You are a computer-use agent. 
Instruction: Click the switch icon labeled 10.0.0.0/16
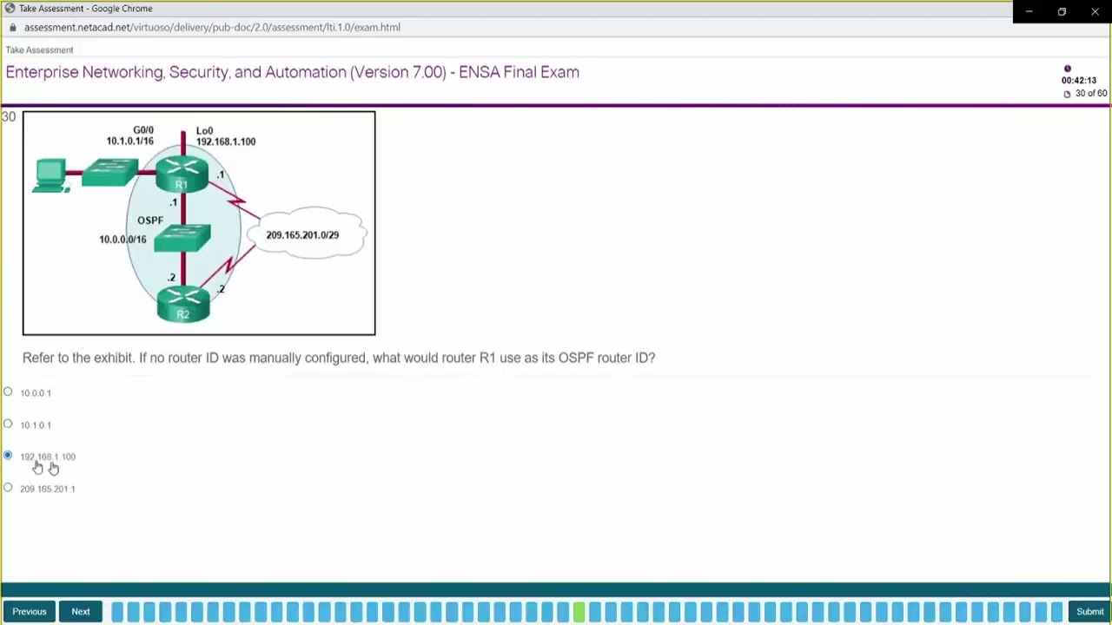pos(182,238)
